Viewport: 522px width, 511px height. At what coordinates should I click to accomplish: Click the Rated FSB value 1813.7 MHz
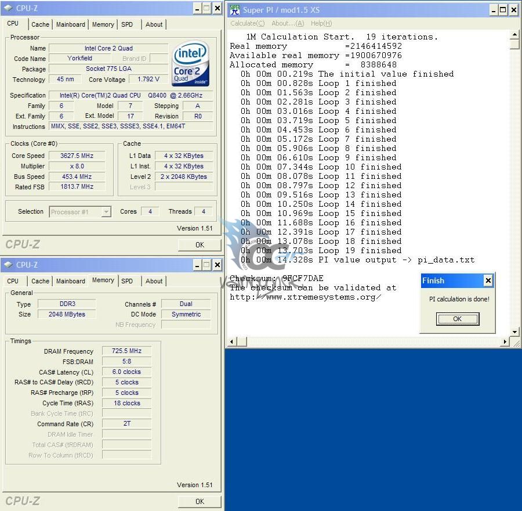click(77, 186)
